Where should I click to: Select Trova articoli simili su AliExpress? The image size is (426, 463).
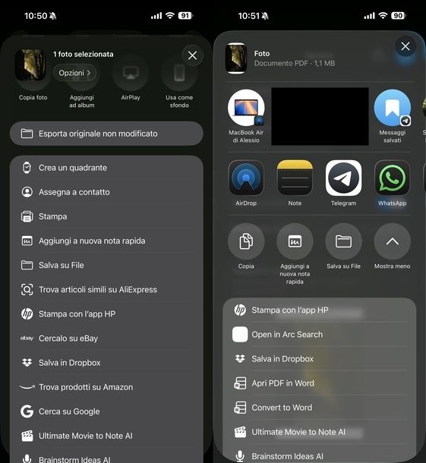coord(106,289)
